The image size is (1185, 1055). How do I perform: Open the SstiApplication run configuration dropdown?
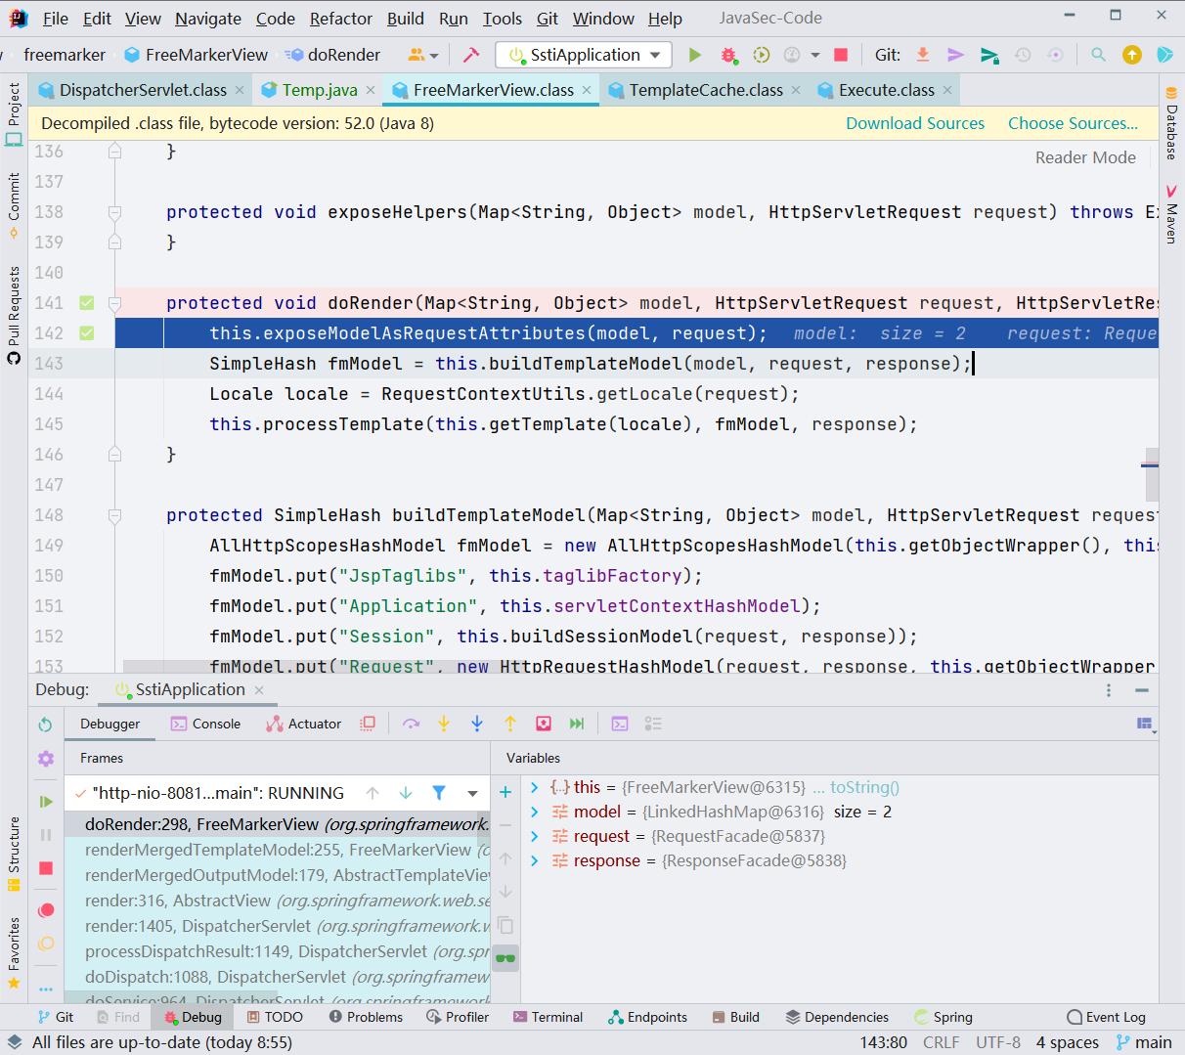pos(583,55)
